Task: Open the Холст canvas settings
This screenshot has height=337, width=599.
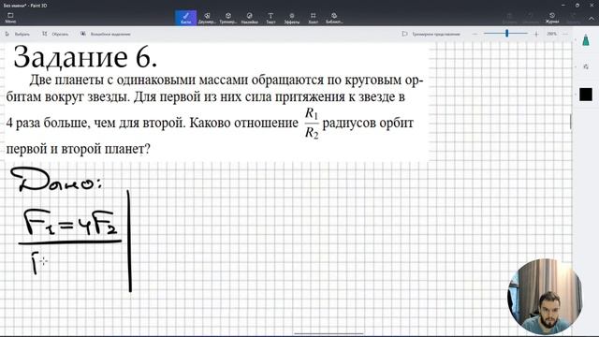Action: point(314,18)
